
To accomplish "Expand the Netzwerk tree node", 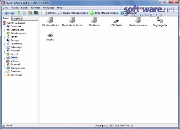I will coord(5,51).
